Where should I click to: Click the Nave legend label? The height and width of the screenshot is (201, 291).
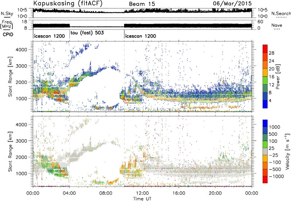[x=277, y=25]
